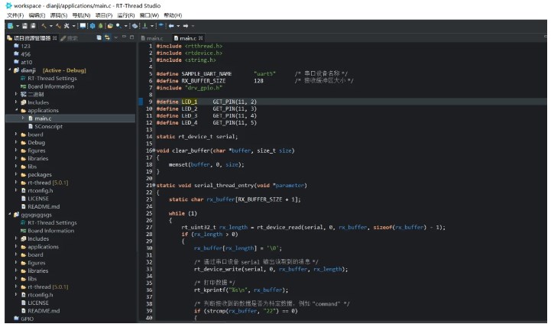
Task: Open the 文件(F) menu
Action: pos(15,15)
